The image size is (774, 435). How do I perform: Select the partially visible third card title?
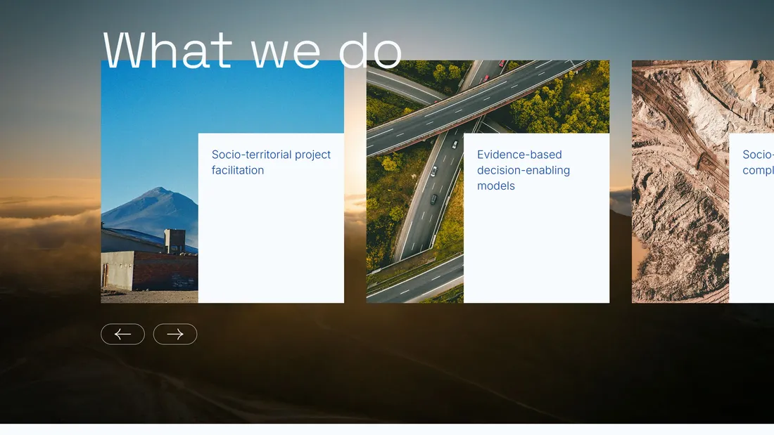coord(758,162)
